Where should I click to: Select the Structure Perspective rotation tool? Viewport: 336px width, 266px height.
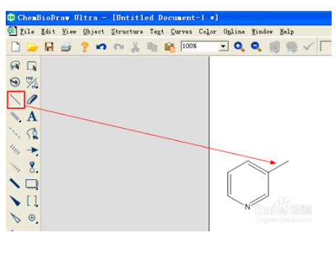click(15, 82)
